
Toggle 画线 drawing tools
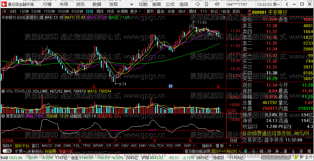193,11
